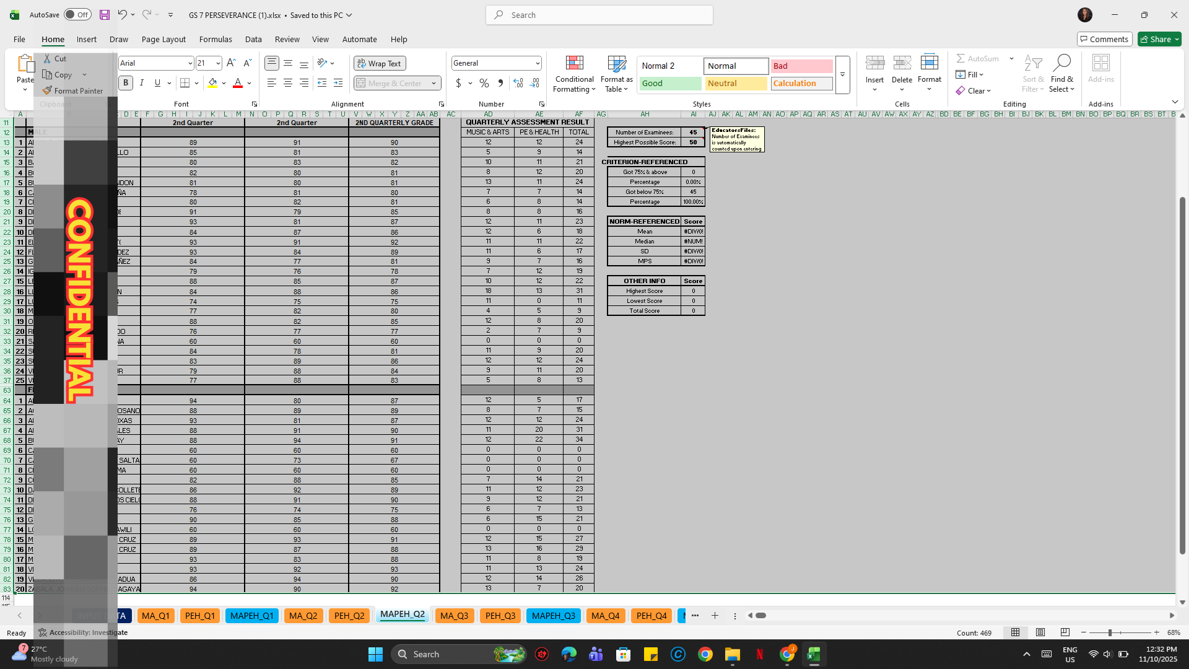Open Find & Select menu
1189x669 pixels.
[1061, 74]
